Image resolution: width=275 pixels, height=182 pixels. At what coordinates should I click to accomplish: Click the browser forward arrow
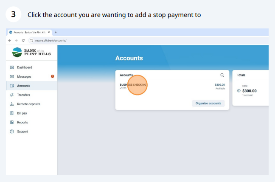pyautogui.click(x=16, y=40)
